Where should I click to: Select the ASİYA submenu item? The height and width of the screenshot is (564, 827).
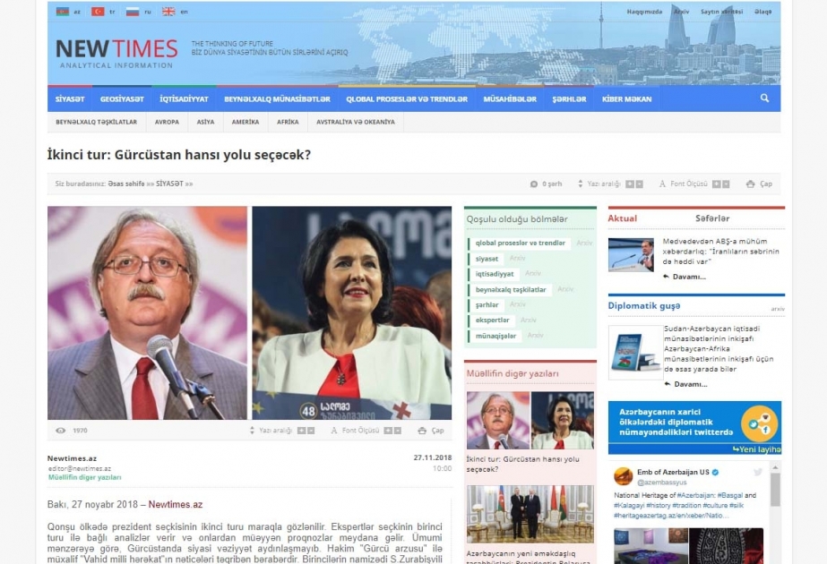pos(206,122)
